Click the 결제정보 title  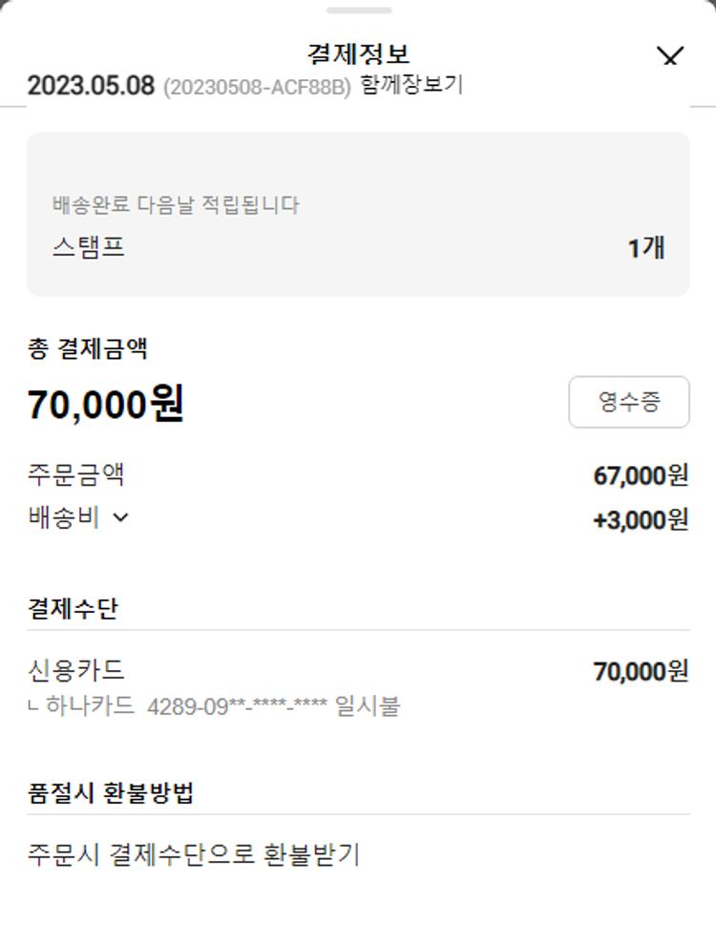358,53
